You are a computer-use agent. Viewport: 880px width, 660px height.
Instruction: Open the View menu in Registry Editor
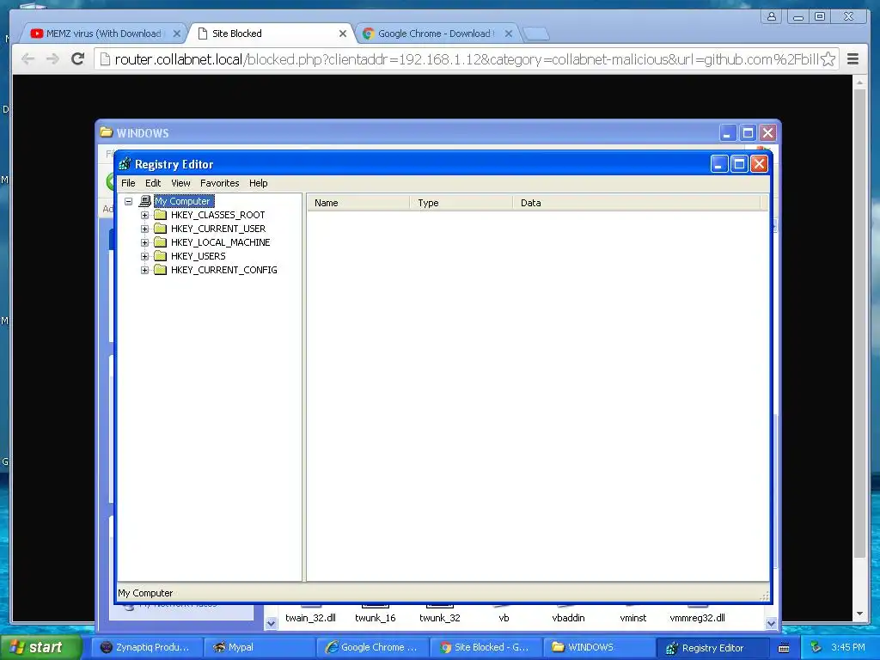[x=180, y=183]
